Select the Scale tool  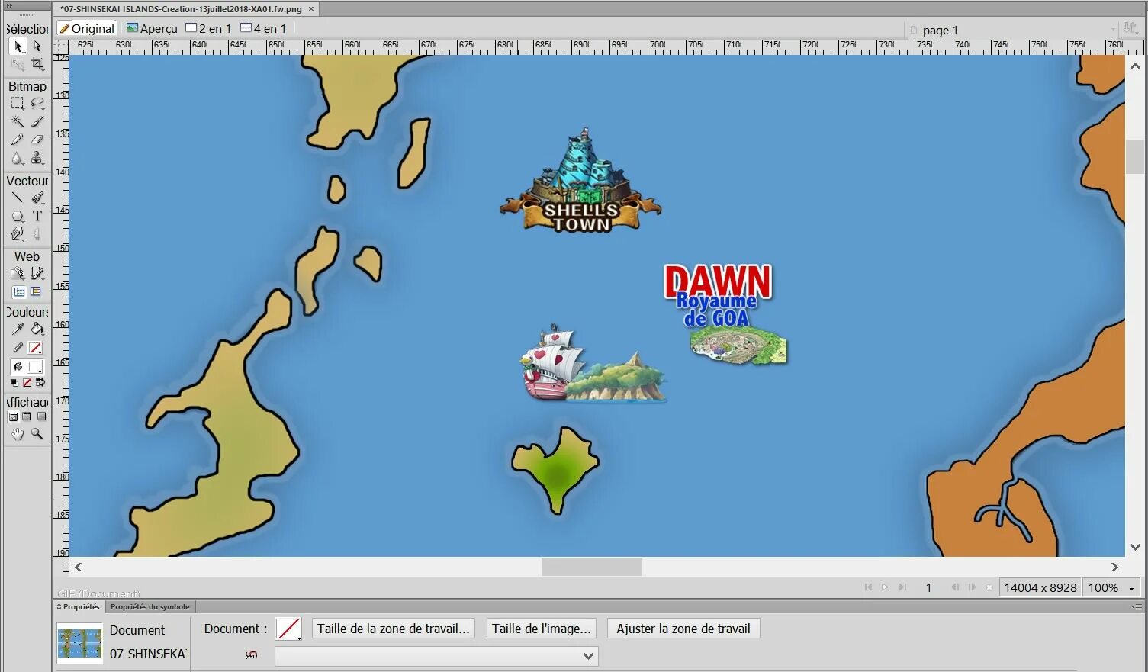(x=18, y=65)
